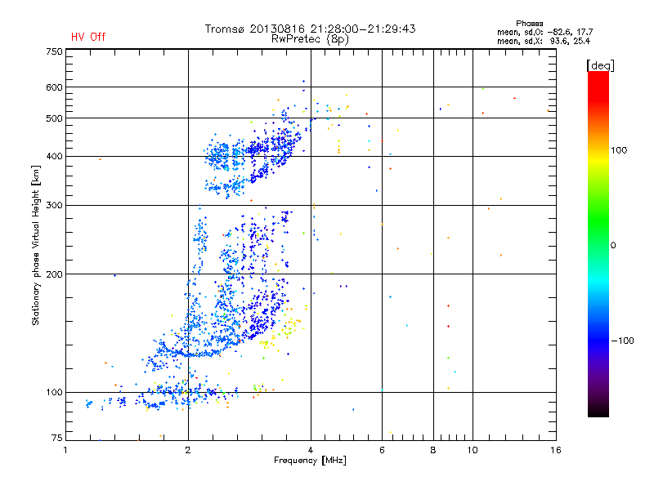The width and height of the screenshot is (654, 490).
Task: Click the x-axis tick label '16'
Action: click(x=556, y=450)
